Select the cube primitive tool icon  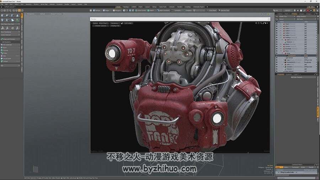[x=2, y=16]
